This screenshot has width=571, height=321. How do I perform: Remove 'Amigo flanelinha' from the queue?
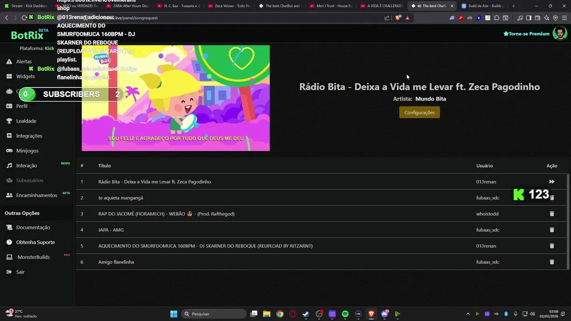(x=552, y=262)
